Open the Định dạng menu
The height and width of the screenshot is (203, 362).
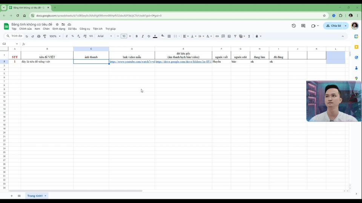tap(59, 29)
